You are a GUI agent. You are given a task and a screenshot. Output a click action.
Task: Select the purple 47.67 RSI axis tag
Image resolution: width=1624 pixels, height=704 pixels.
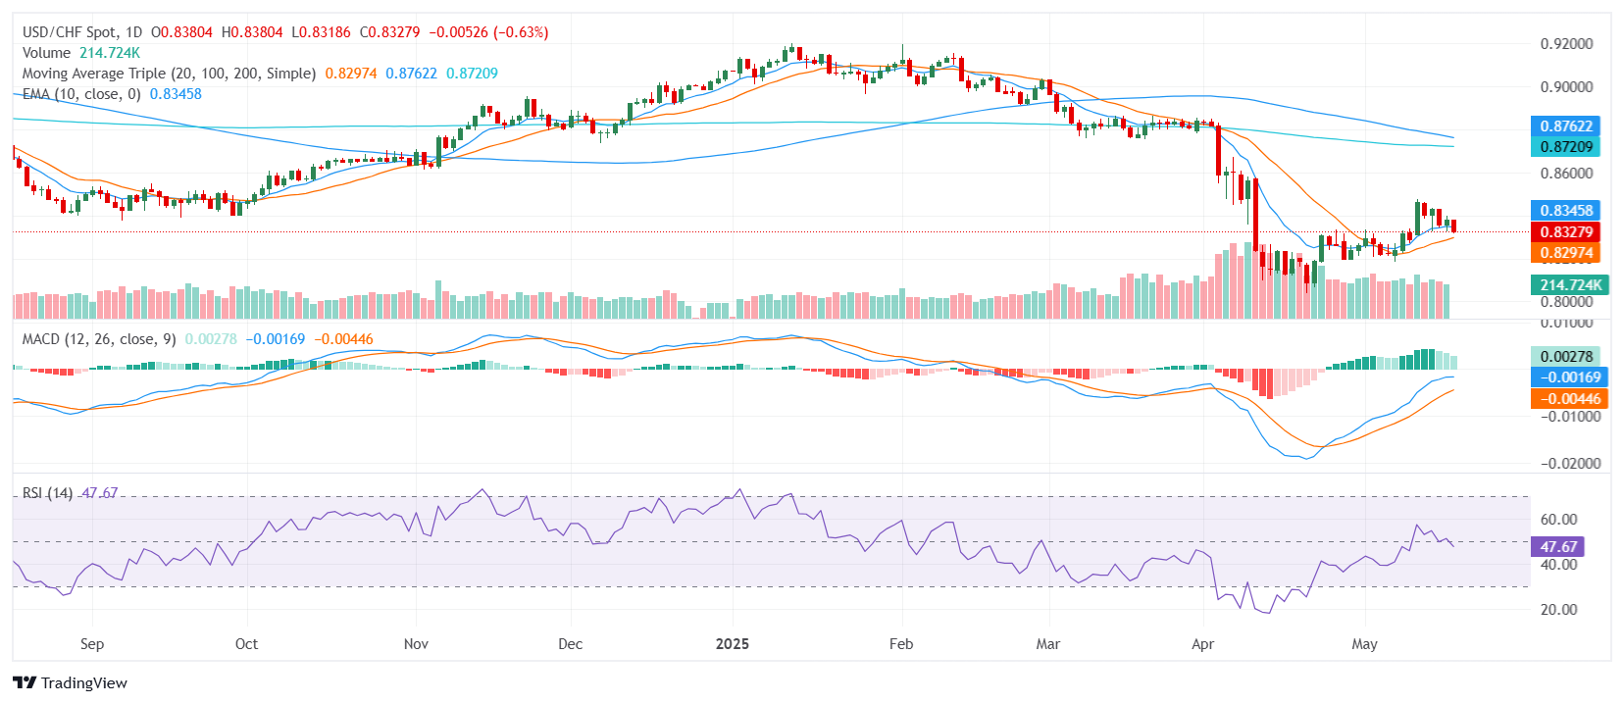point(1557,547)
